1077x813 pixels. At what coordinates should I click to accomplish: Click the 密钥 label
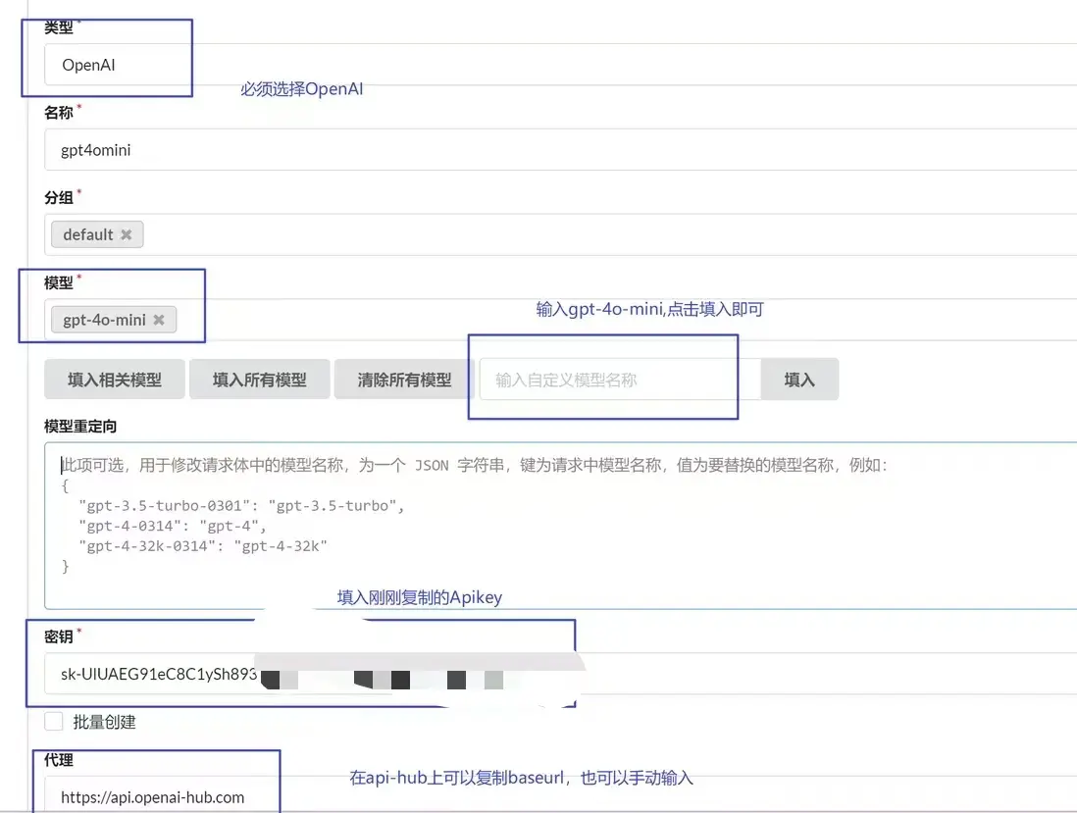point(59,636)
